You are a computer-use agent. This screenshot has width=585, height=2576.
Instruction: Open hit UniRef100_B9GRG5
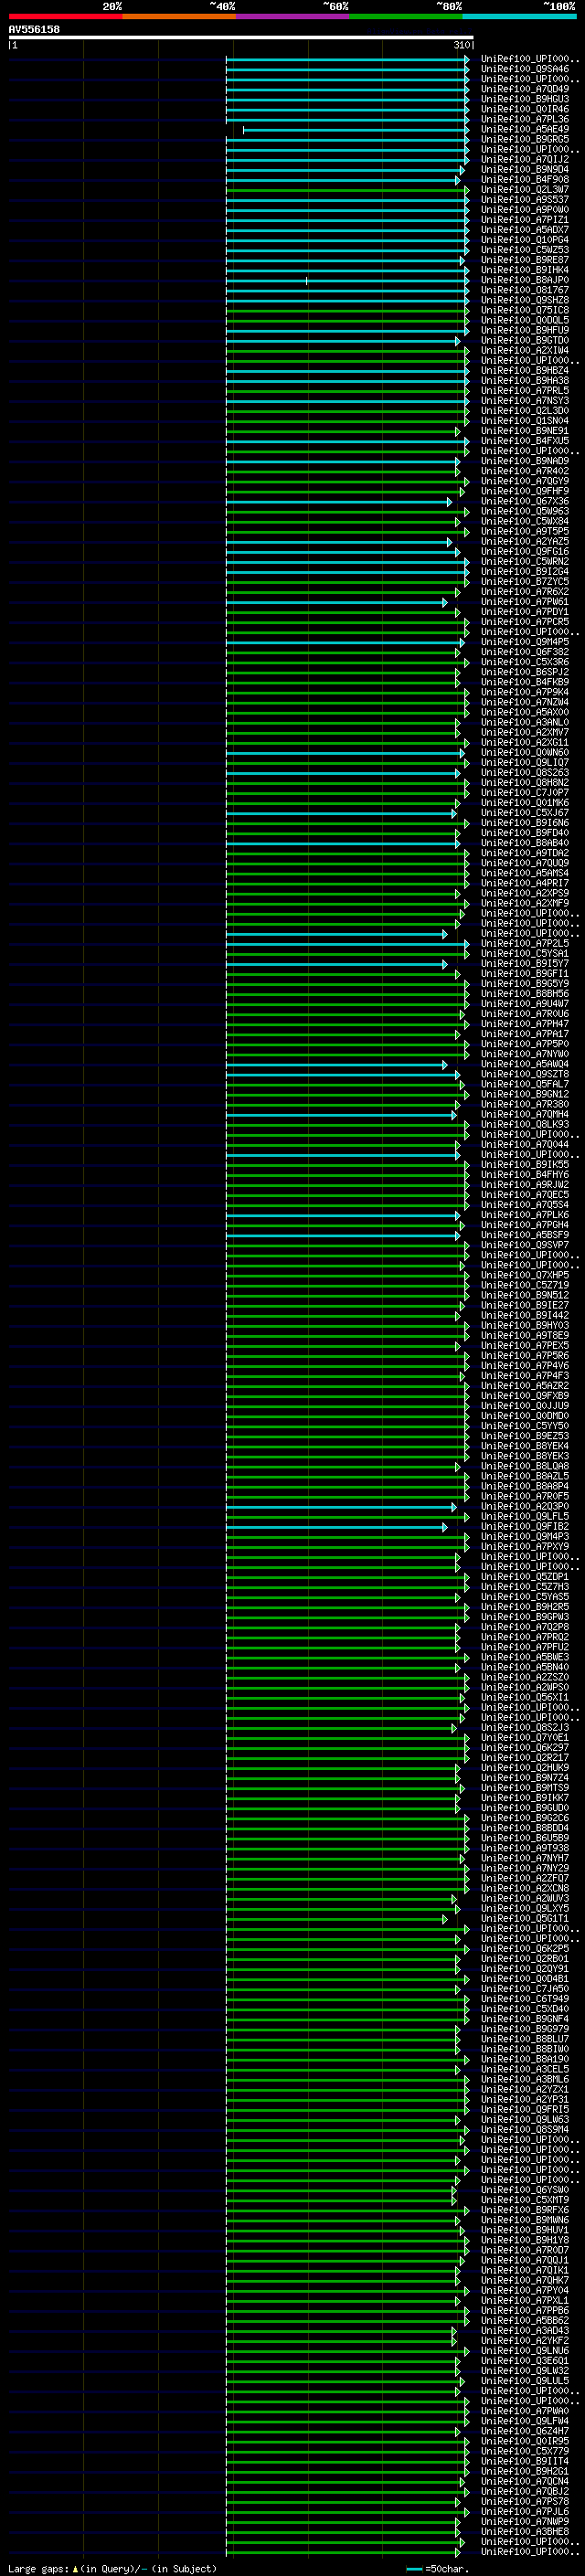[x=525, y=139]
